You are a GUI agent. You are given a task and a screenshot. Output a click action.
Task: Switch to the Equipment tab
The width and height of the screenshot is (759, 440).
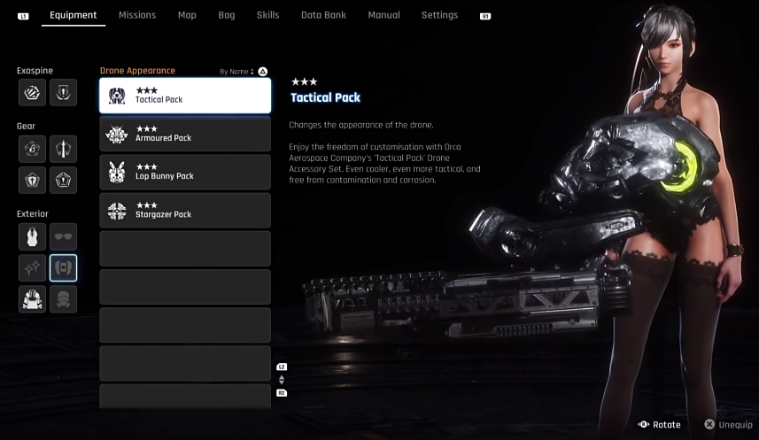click(x=74, y=15)
